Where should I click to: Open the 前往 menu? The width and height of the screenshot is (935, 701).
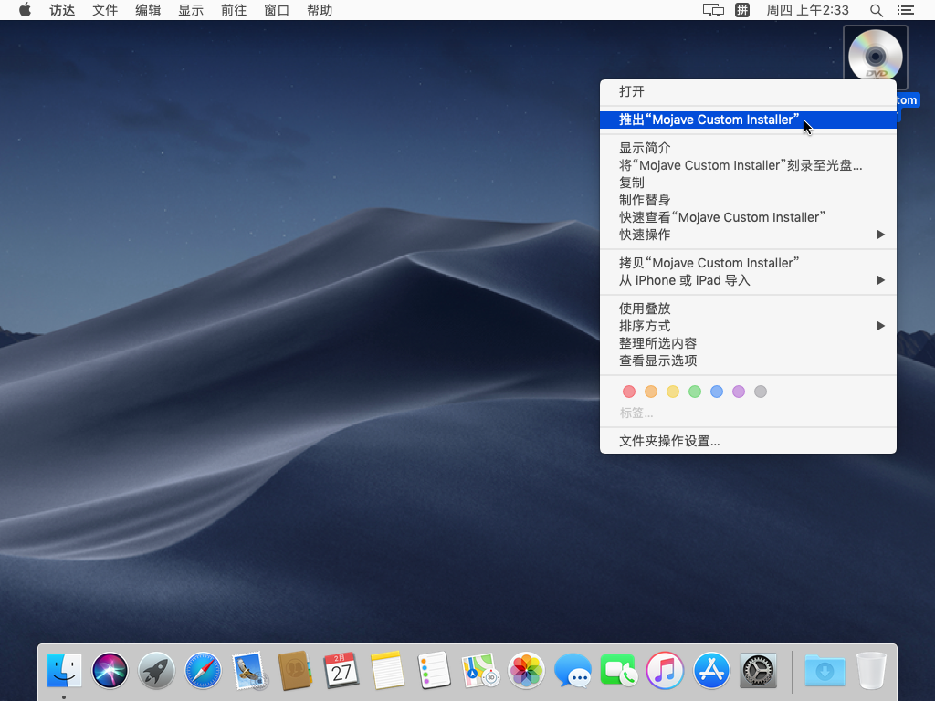click(x=234, y=10)
